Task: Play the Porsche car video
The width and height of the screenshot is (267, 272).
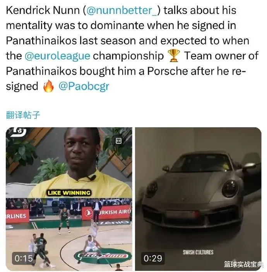Action: coord(198,199)
